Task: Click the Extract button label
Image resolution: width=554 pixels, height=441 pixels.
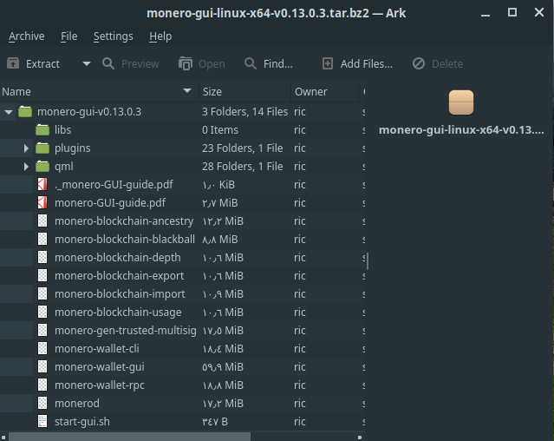Action: [42, 64]
